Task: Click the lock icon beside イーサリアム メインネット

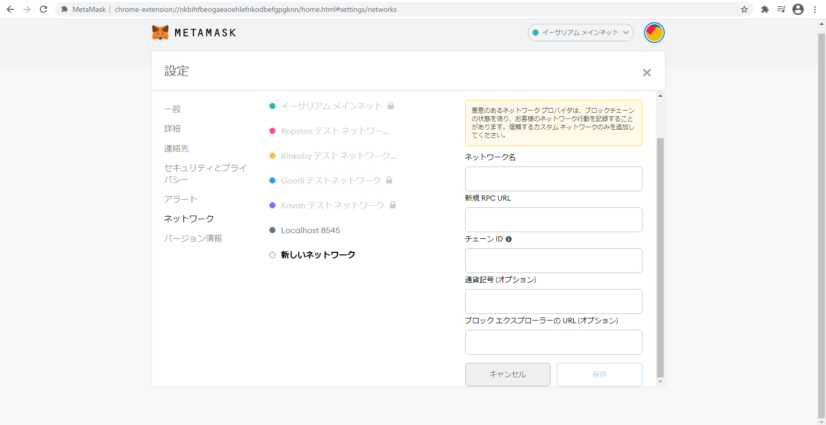Action: pyautogui.click(x=391, y=105)
